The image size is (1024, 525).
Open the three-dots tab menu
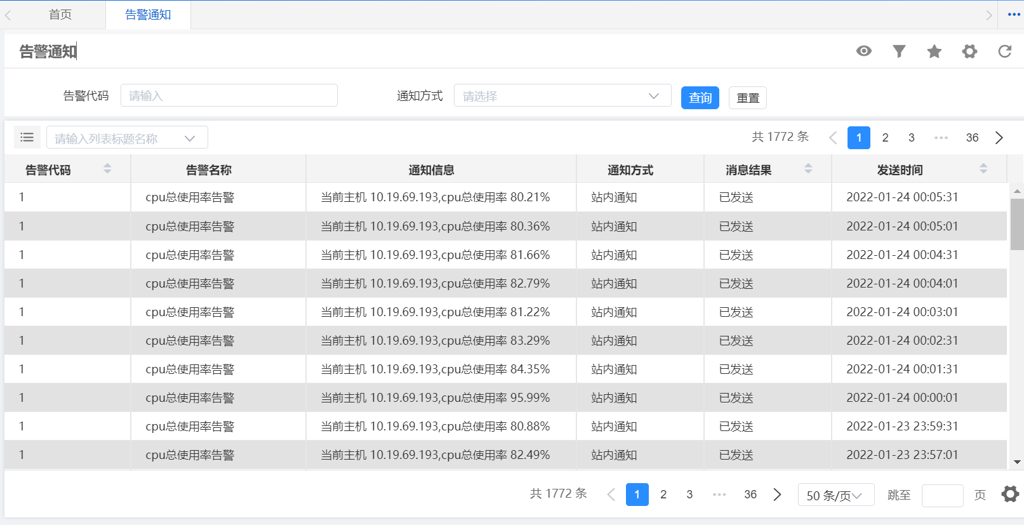[1014, 15]
